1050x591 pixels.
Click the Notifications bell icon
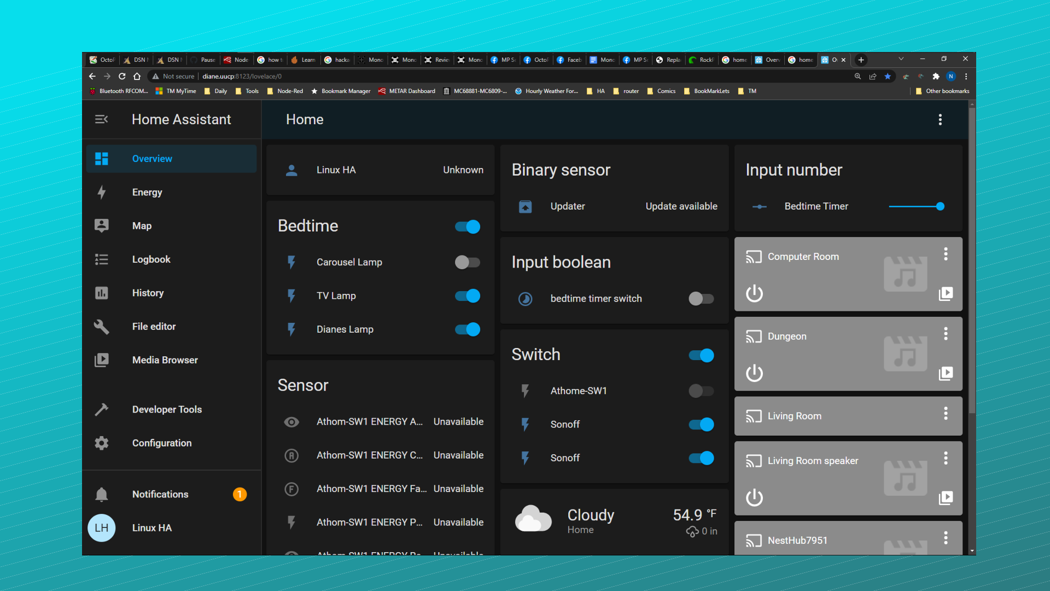(101, 494)
